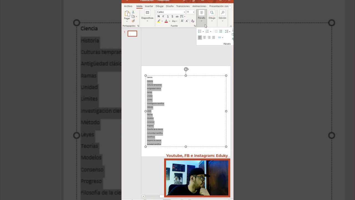Select center text alignment
This screenshot has width=355, height=200.
204,37
